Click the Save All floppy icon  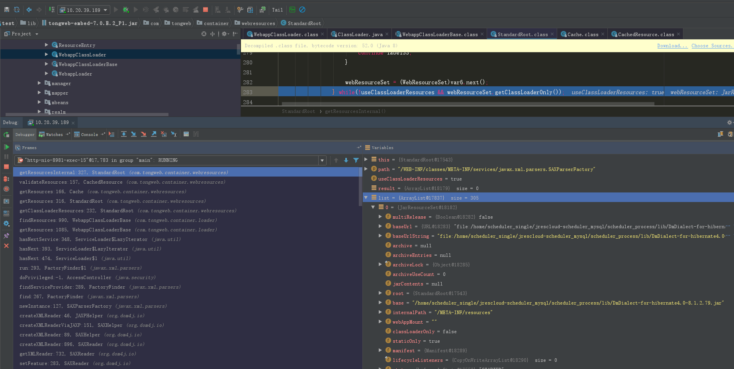pyautogui.click(x=6, y=10)
